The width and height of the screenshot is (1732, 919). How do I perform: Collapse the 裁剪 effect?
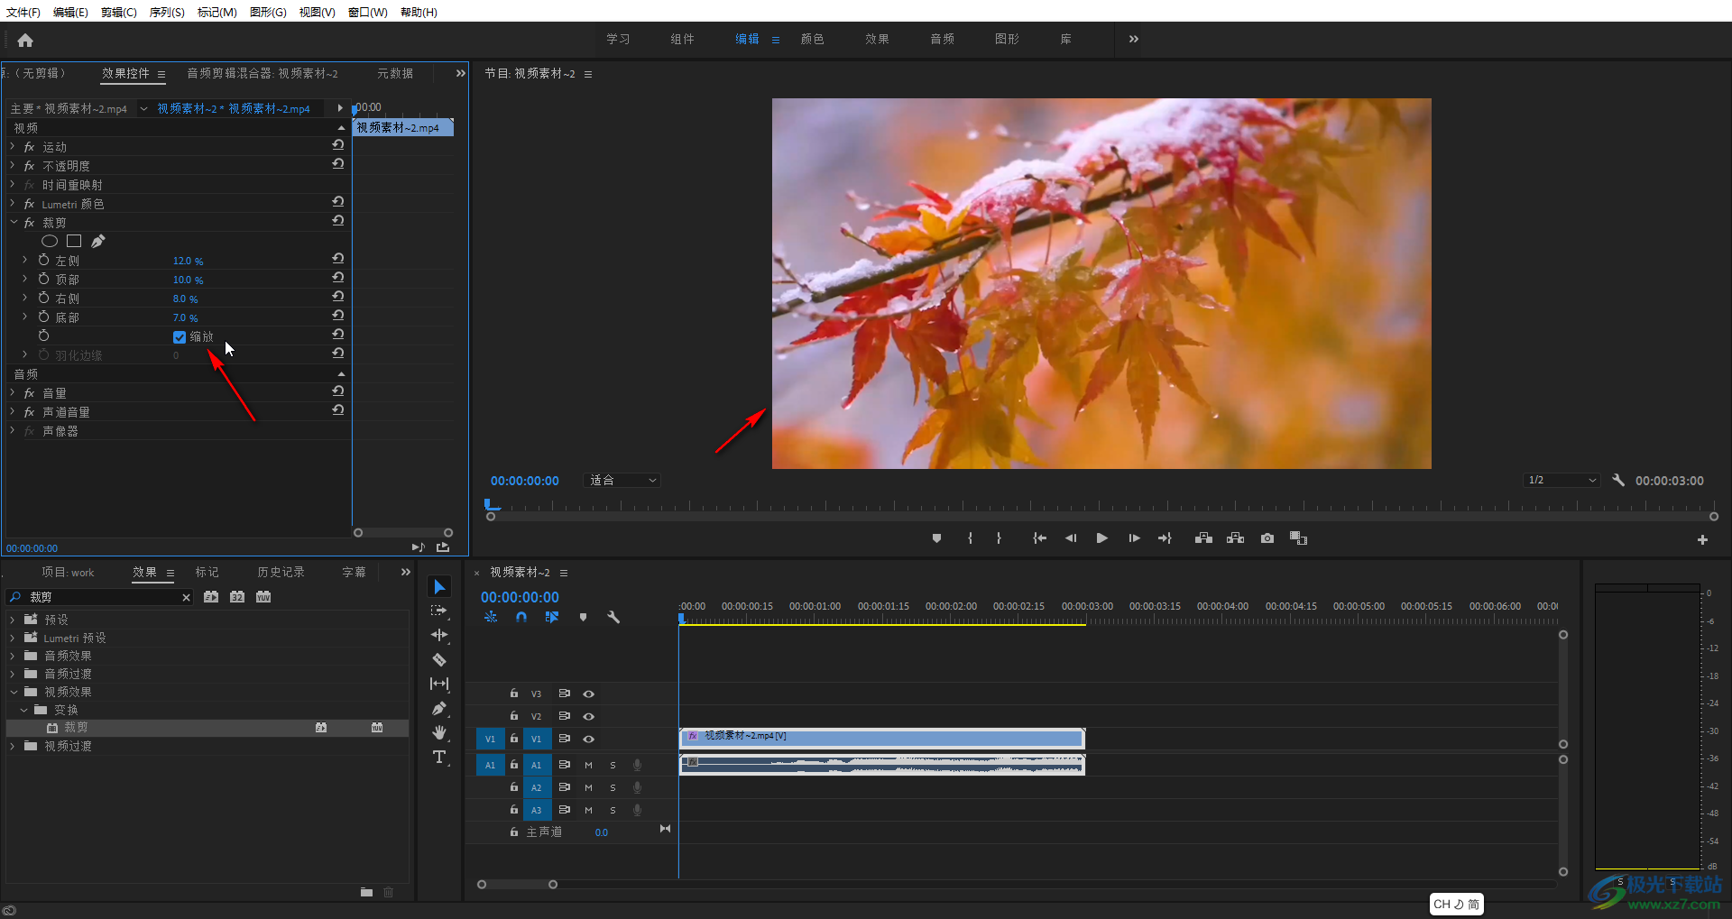tap(13, 222)
